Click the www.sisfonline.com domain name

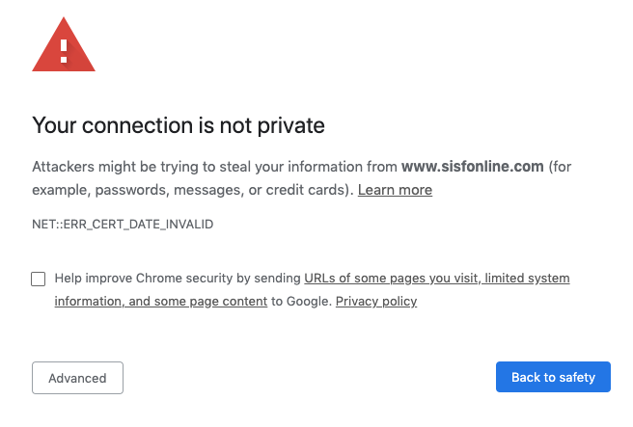[x=473, y=167]
